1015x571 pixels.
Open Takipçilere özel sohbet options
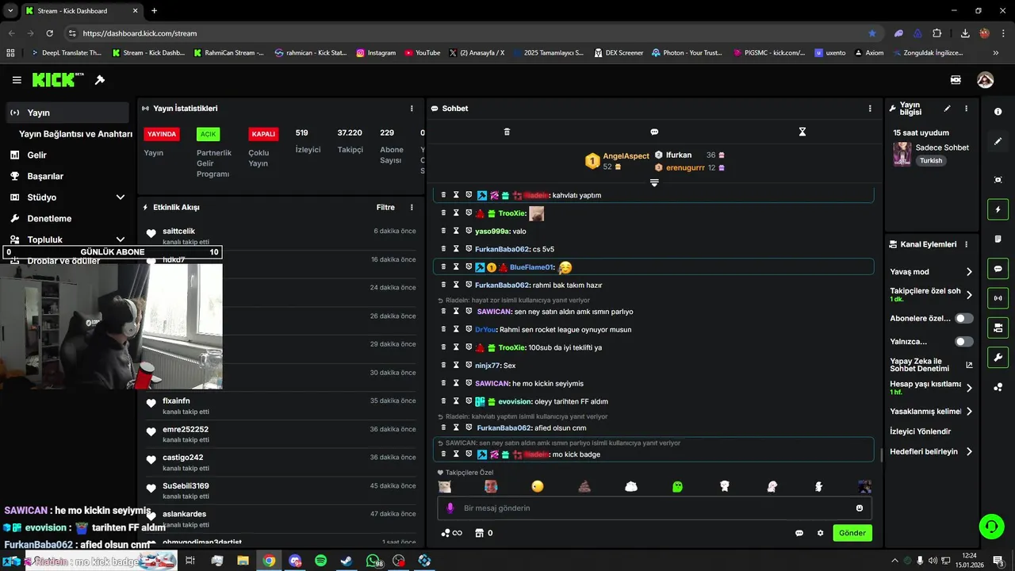[x=931, y=294]
